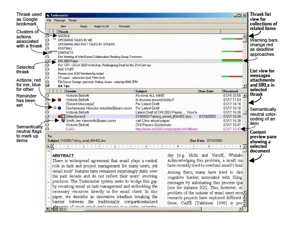300x225 pixels.
Task: Click scroll-down arrow of the thrask list
Action: pos(245,86)
